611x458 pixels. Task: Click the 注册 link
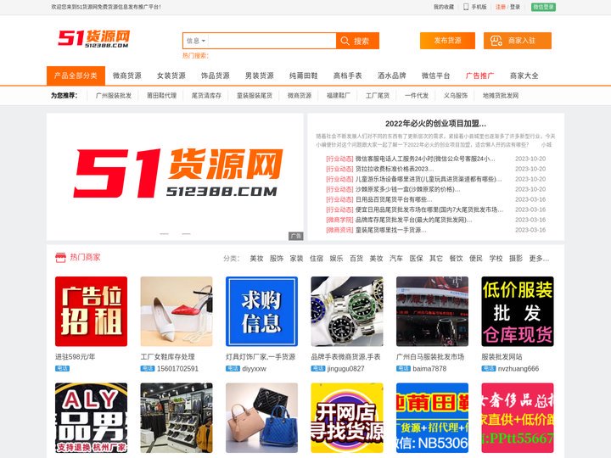click(501, 7)
